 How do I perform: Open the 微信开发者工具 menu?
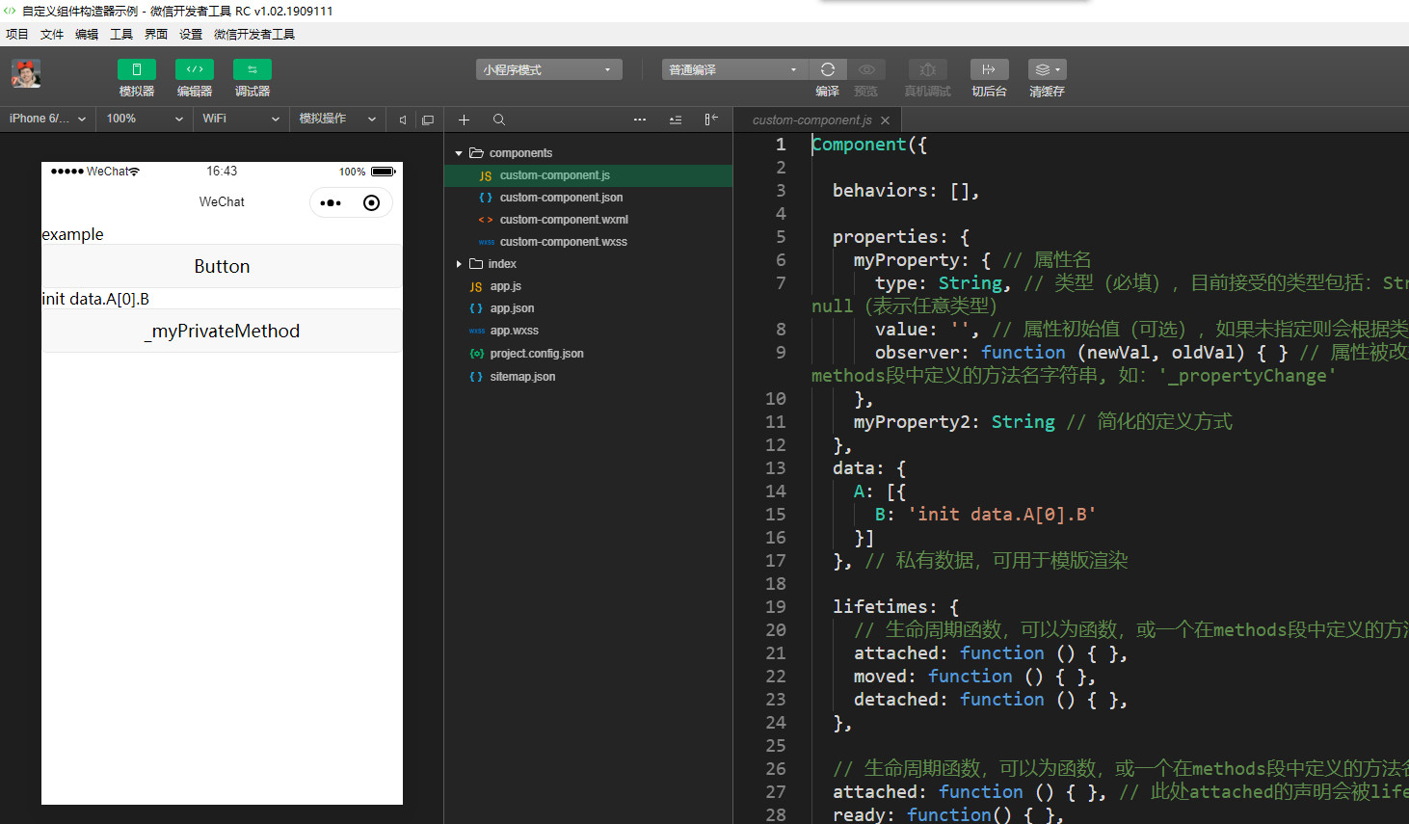coord(254,34)
